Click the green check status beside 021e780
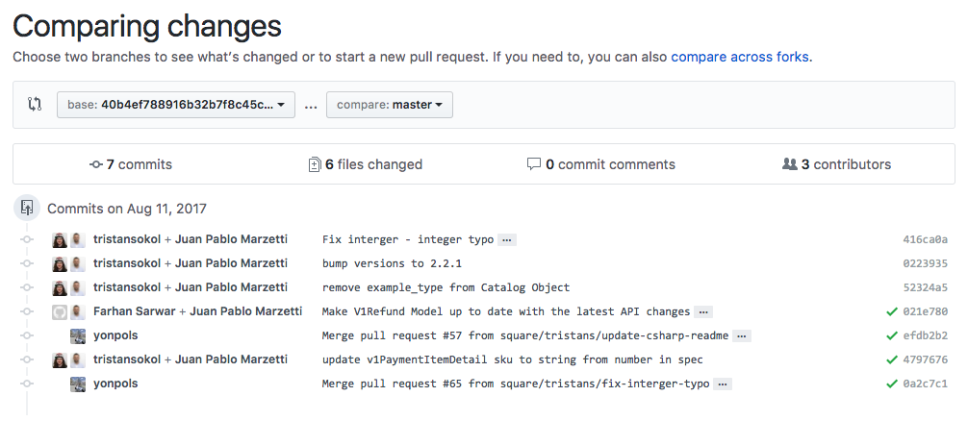 (x=892, y=311)
